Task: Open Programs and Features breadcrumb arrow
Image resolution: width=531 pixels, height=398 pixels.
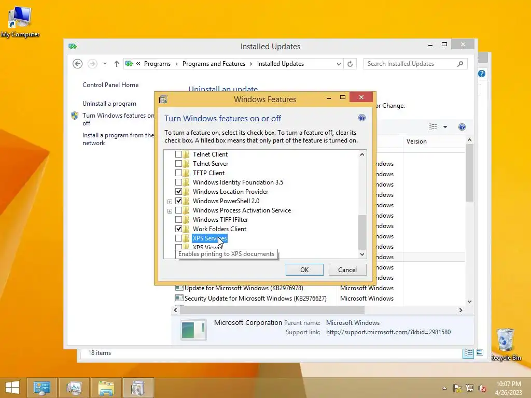Action: pos(251,64)
